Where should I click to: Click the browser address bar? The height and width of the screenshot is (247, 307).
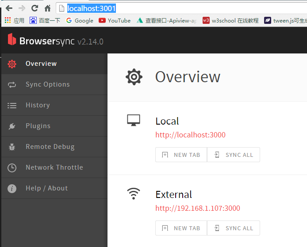tap(177, 8)
